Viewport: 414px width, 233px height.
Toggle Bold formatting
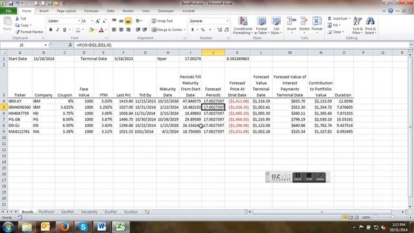pyautogui.click(x=50, y=30)
